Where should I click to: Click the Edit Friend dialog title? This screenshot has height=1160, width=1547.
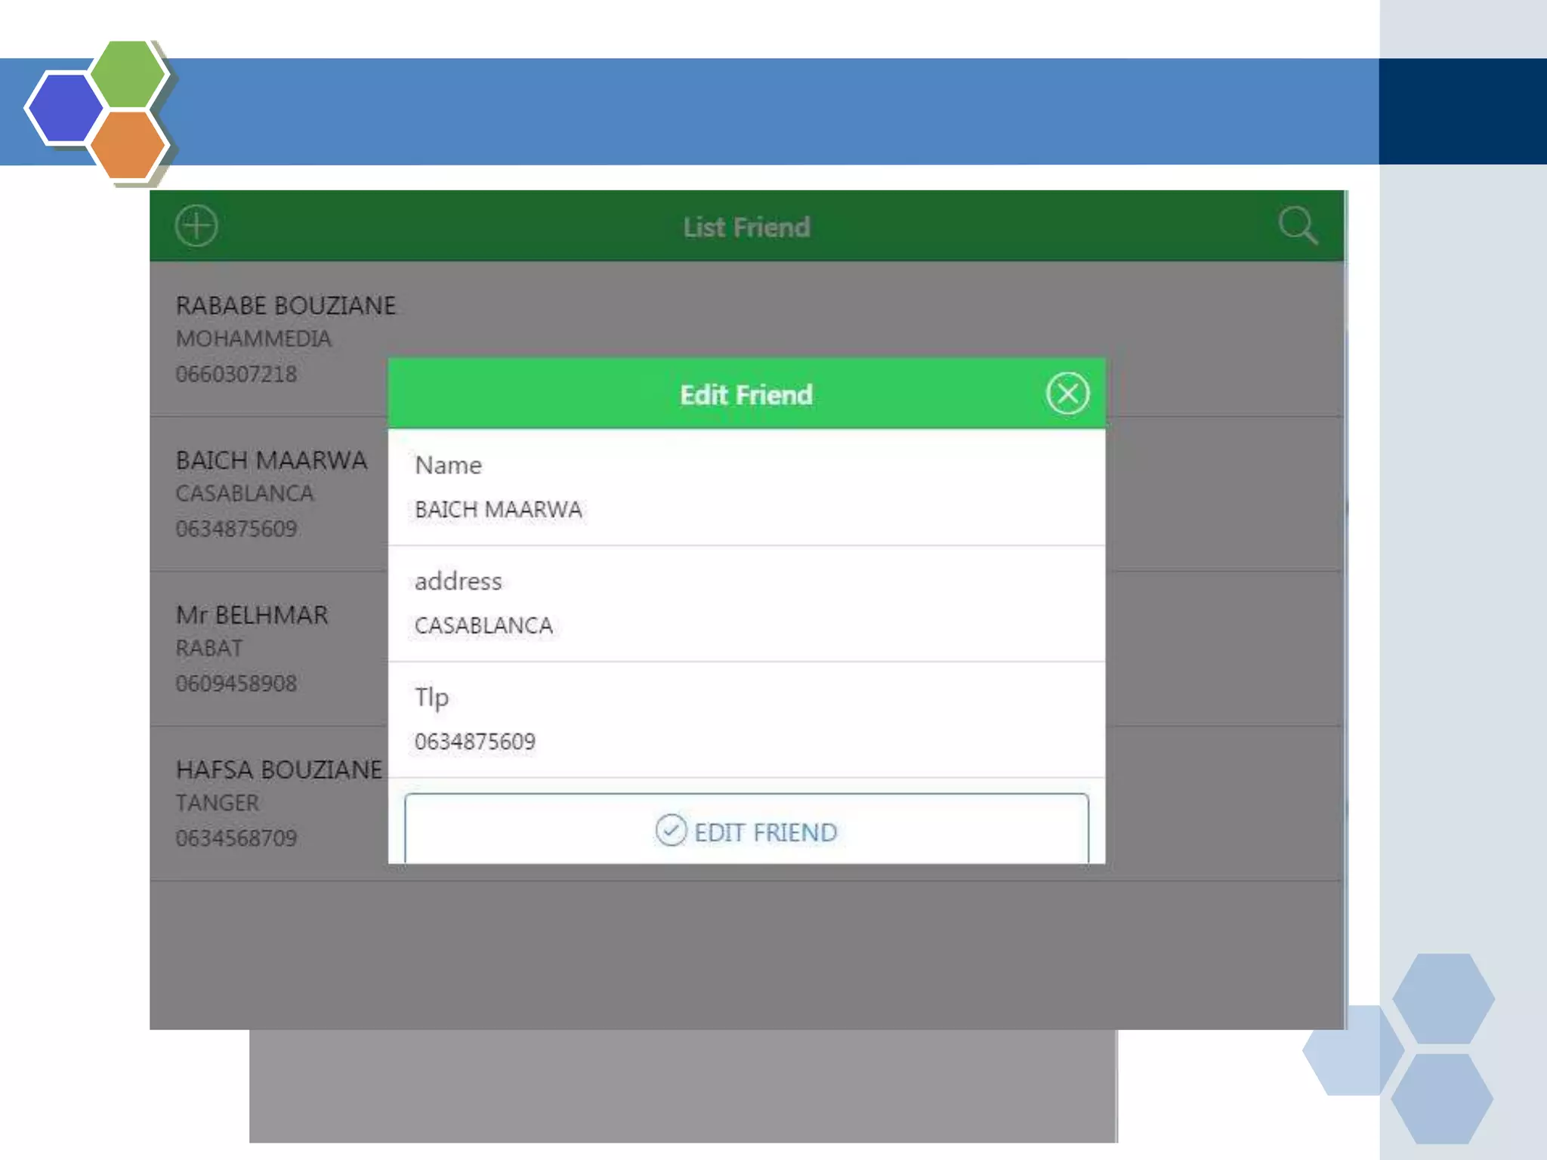pyautogui.click(x=746, y=395)
